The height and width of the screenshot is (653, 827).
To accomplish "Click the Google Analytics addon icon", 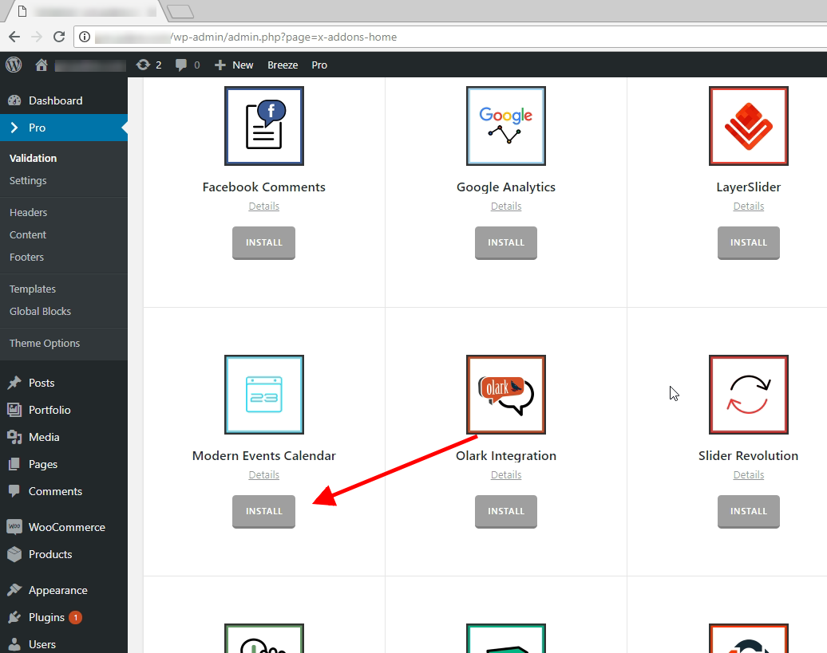I will pos(505,126).
